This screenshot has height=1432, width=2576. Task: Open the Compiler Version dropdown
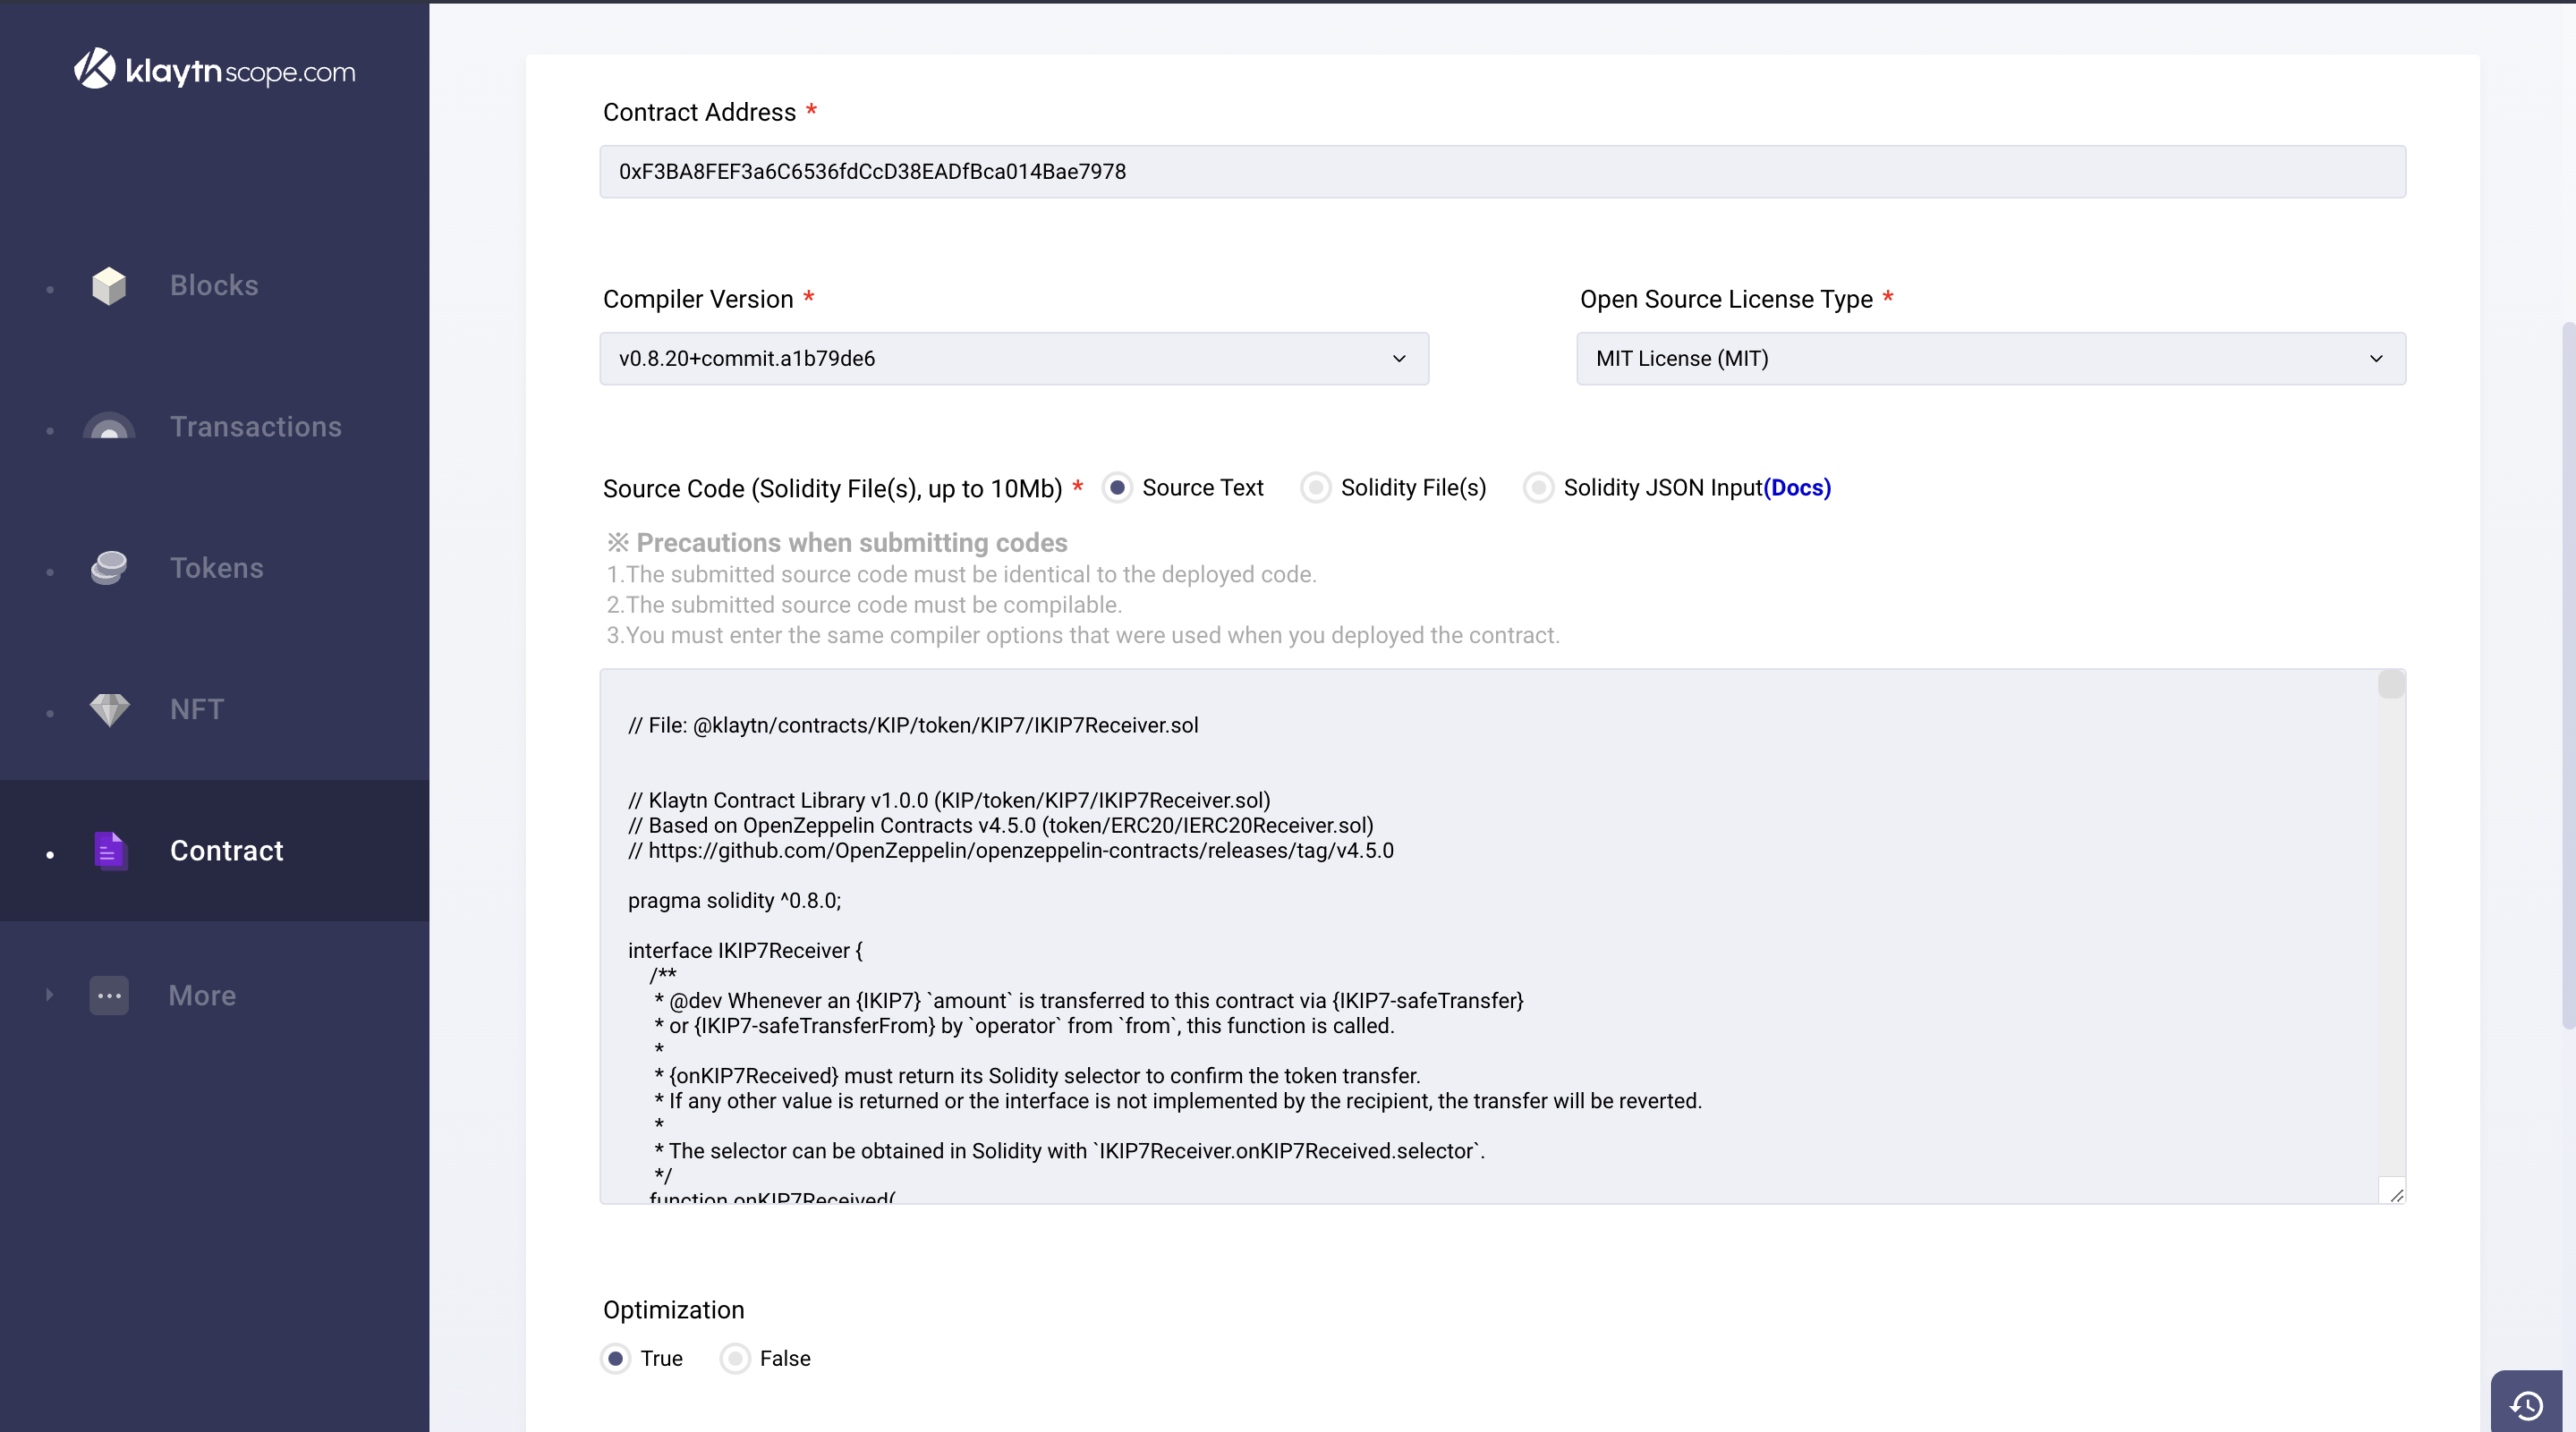[1013, 359]
